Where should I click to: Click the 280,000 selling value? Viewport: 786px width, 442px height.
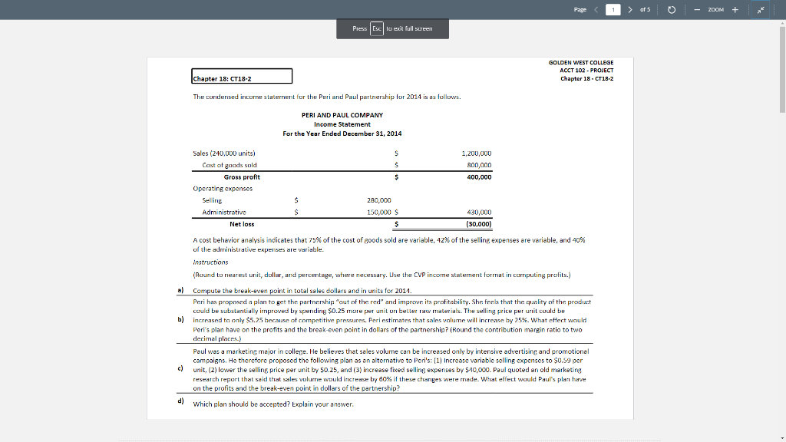coord(379,200)
